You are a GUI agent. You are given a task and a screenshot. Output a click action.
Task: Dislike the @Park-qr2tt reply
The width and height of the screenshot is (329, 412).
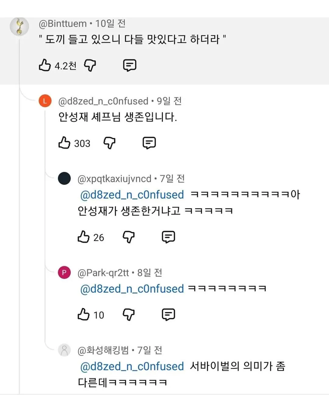click(x=129, y=314)
